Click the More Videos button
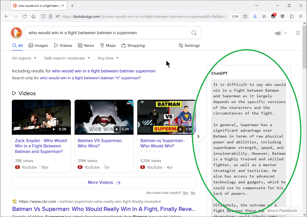 pyautogui.click(x=104, y=182)
